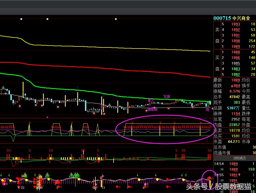Click the 涨幅 value 0.37%

235,91
